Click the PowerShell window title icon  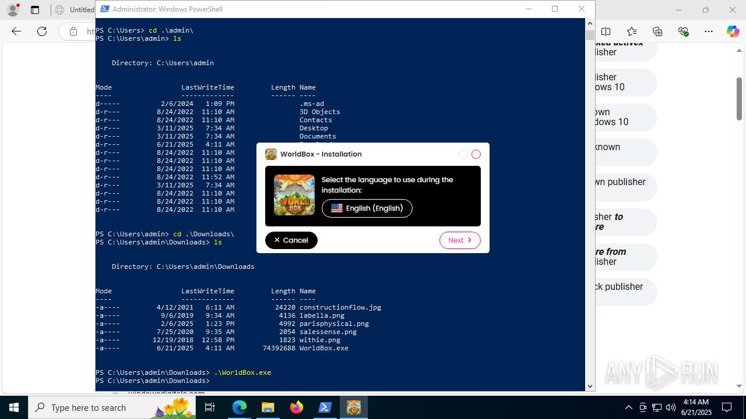click(104, 9)
